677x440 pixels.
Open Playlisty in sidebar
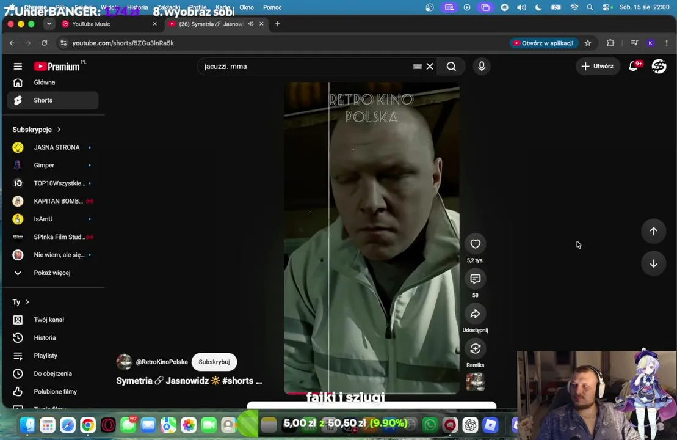pyautogui.click(x=52, y=356)
